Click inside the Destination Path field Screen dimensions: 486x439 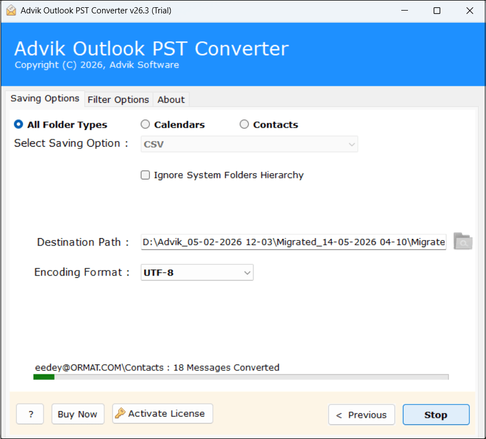pyautogui.click(x=294, y=242)
